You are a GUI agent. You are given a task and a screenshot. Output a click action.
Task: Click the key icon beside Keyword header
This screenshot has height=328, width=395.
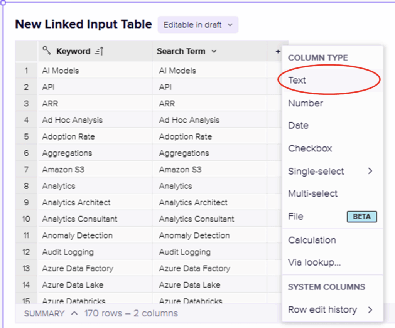[x=47, y=50]
